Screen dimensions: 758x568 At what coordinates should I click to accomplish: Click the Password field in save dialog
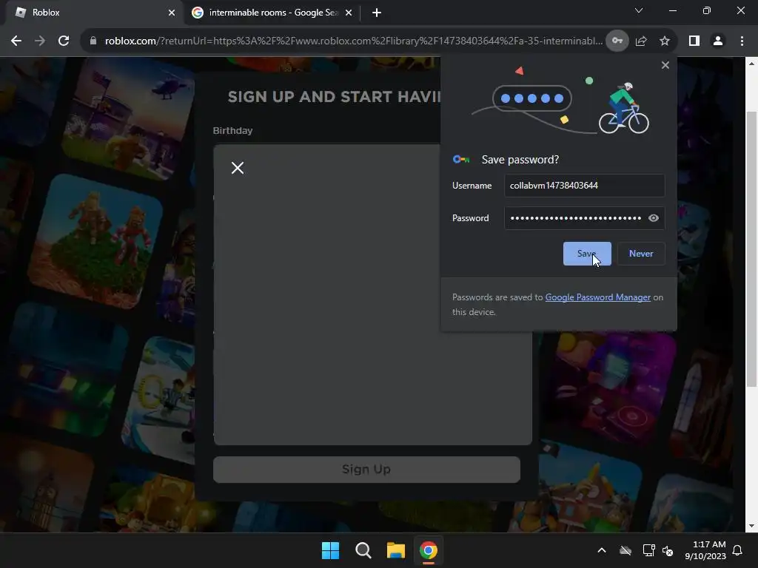[585, 218]
